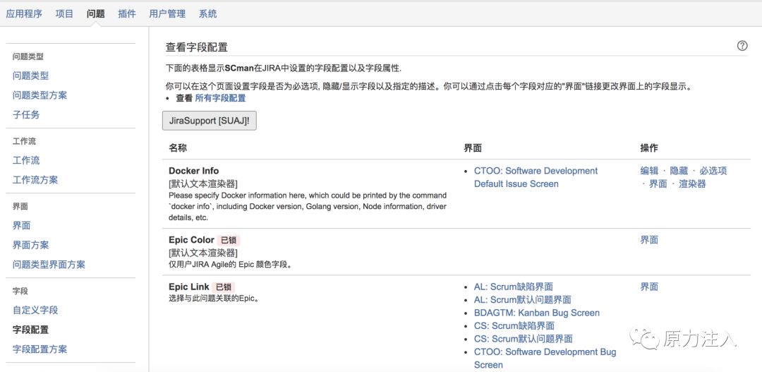The height and width of the screenshot is (372, 762).
Task: Click 选择与此问题关联的Epic description text
Action: click(x=214, y=298)
